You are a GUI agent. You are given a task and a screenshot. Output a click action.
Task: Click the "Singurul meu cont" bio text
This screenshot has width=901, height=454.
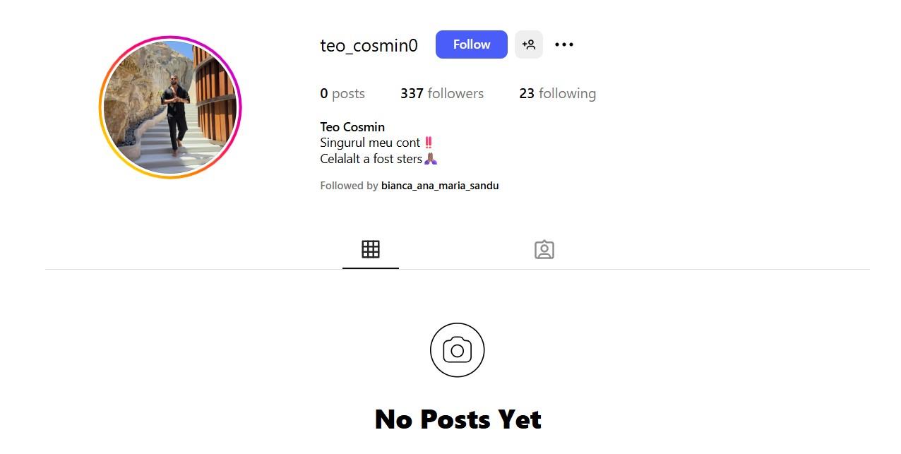[370, 143]
